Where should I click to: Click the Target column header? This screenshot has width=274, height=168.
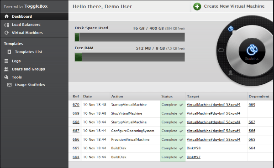tap(193, 97)
